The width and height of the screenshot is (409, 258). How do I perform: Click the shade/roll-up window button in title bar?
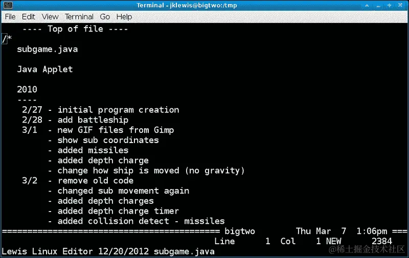click(x=367, y=5)
